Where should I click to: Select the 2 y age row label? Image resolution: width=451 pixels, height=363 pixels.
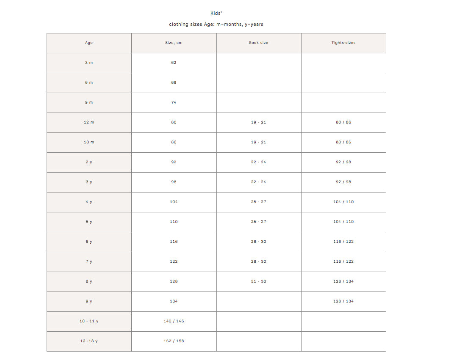[x=89, y=162]
